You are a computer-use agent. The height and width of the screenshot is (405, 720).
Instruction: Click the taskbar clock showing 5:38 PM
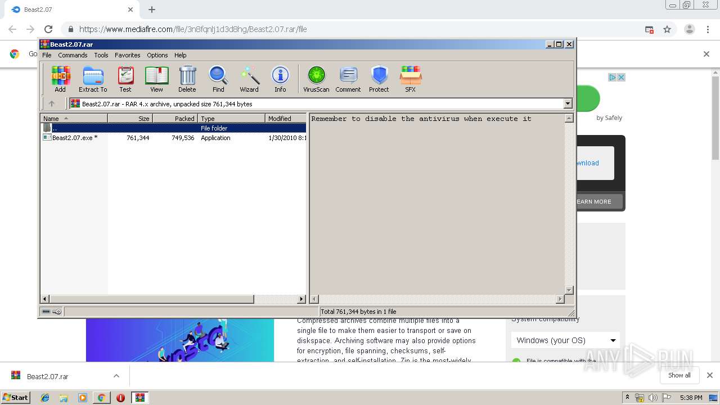coord(691,398)
